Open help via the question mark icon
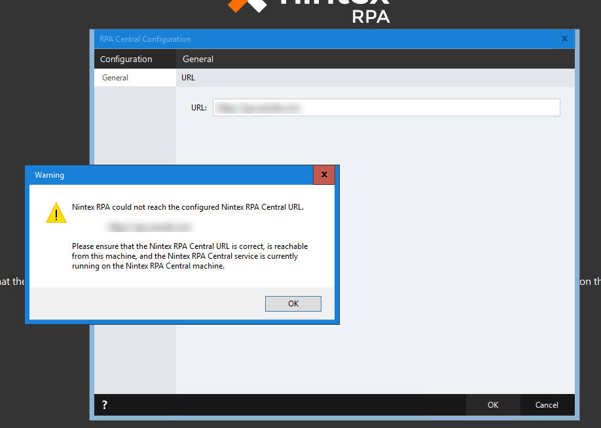The height and width of the screenshot is (428, 601). pyautogui.click(x=105, y=404)
